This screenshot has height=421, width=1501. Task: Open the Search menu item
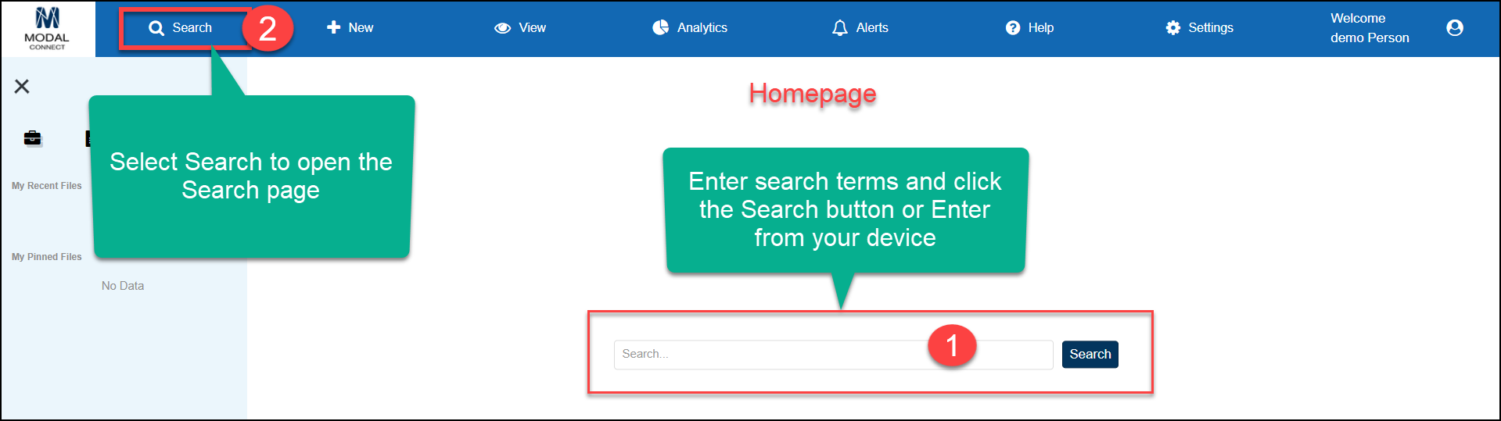180,28
